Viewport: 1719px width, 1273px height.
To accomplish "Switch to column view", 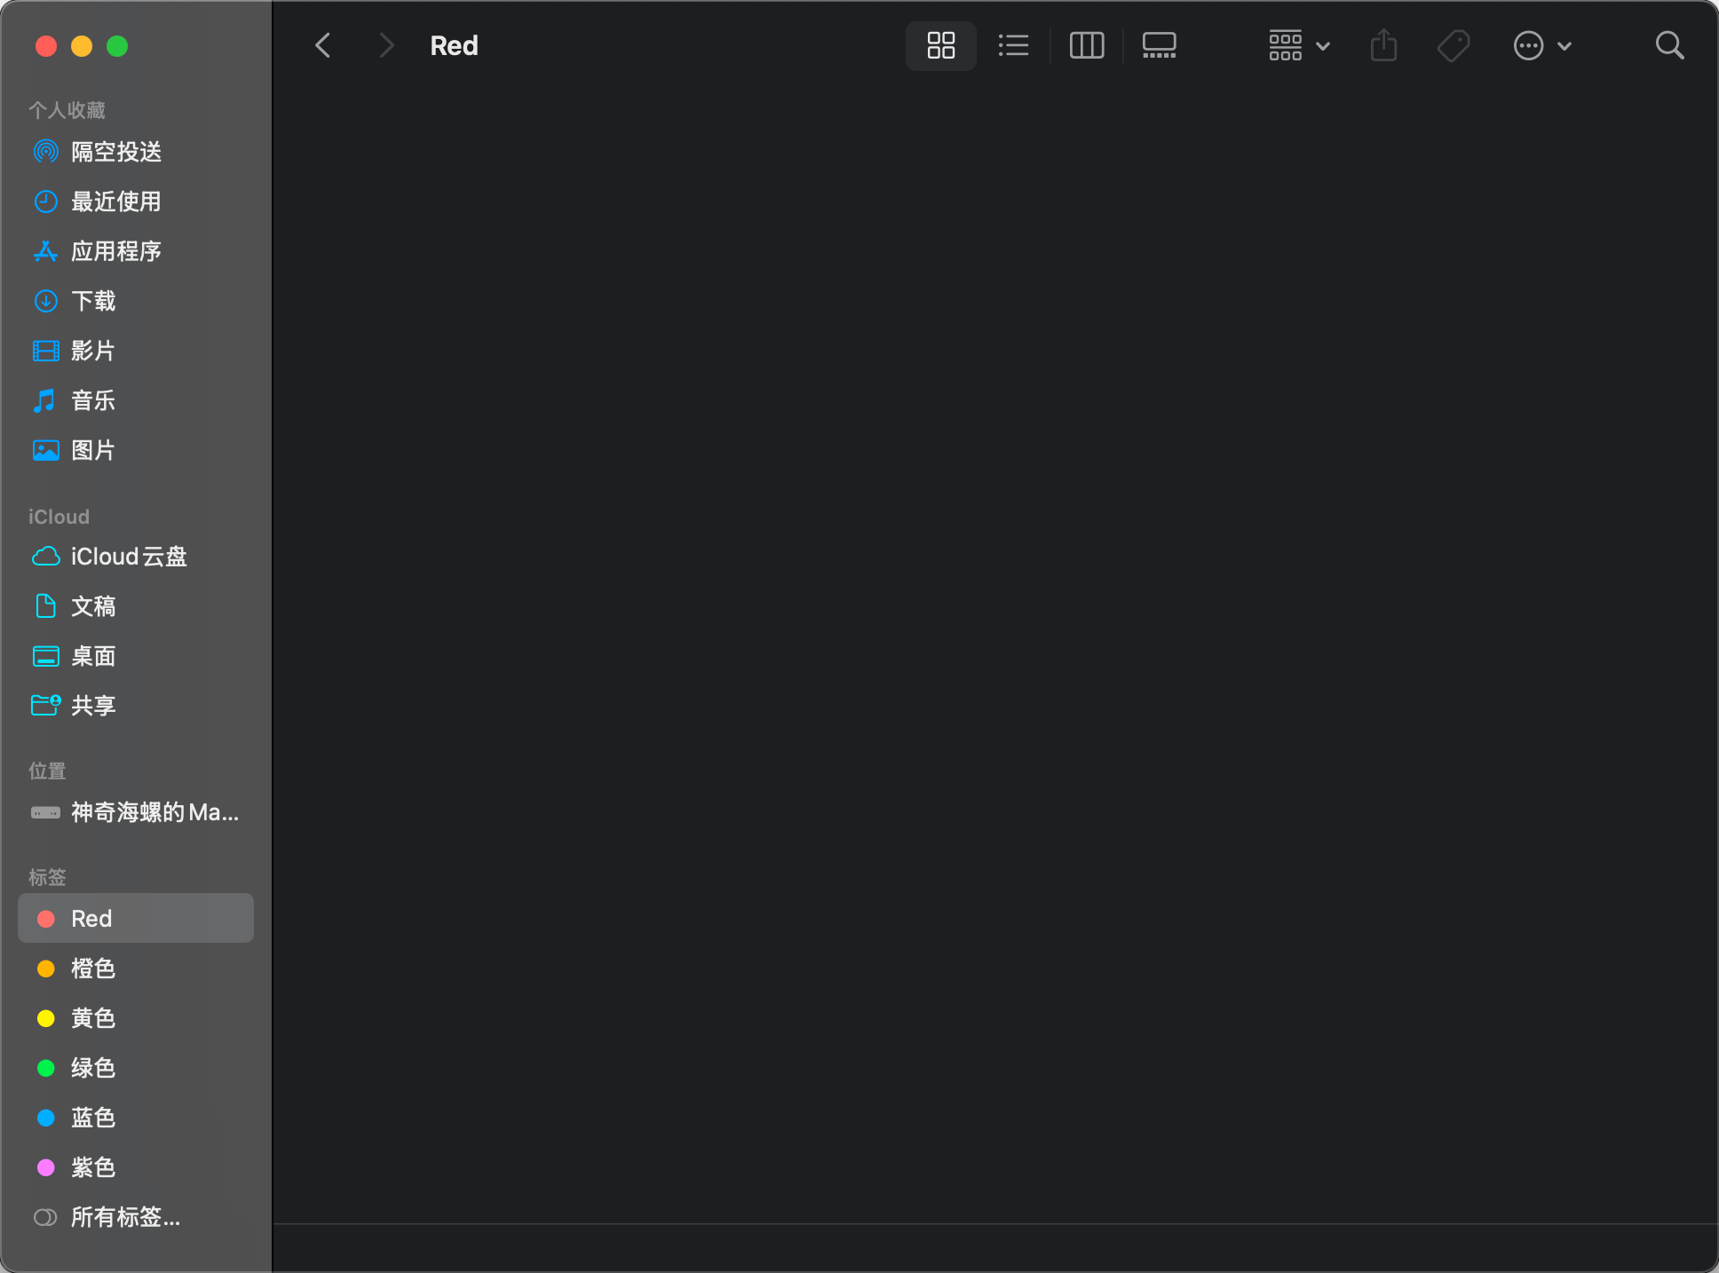I will [1086, 45].
